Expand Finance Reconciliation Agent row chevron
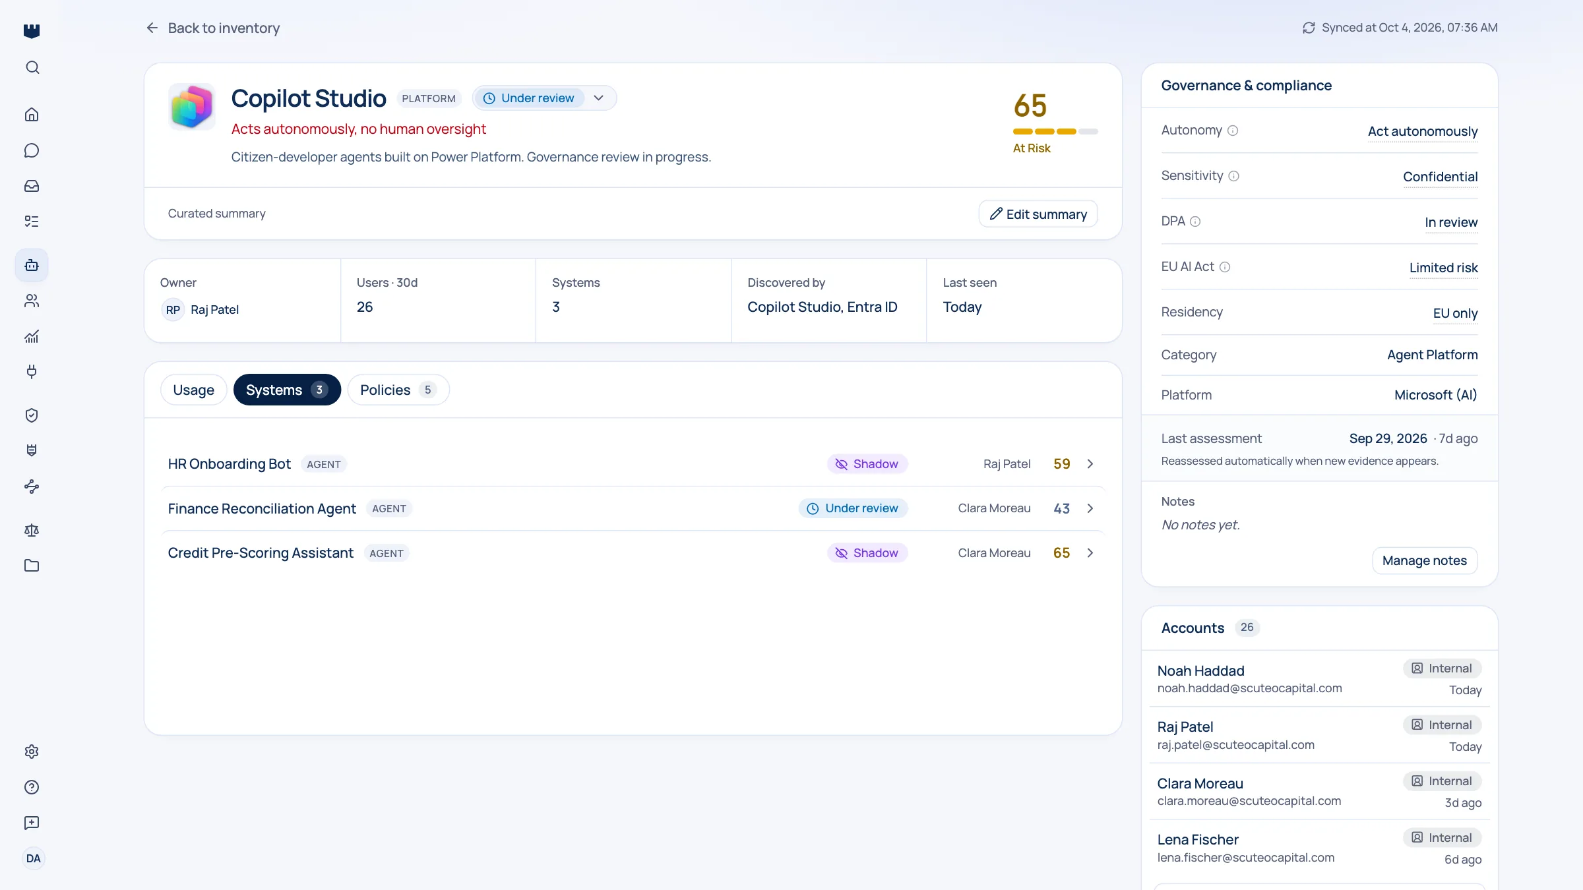The image size is (1583, 890). (1090, 508)
